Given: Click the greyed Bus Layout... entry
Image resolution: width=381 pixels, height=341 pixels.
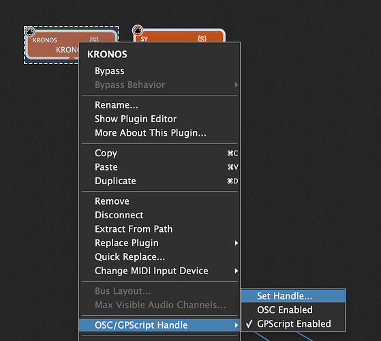Looking at the screenshot, I should click(x=159, y=291).
